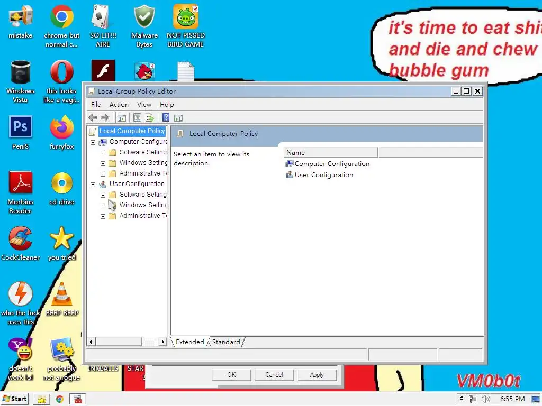542x406 pixels.
Task: Expand Windows Settings under User Configuration
Action: (103, 206)
